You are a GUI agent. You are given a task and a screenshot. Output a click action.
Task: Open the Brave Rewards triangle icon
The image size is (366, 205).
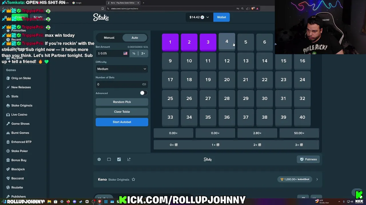257,9
